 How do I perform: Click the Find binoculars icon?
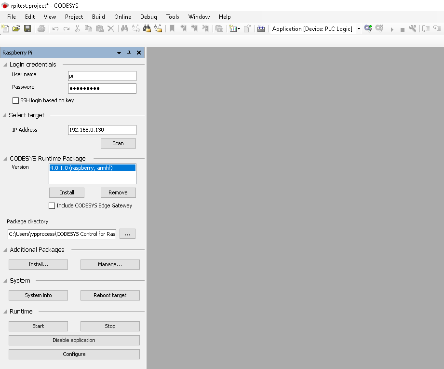pyautogui.click(x=124, y=28)
